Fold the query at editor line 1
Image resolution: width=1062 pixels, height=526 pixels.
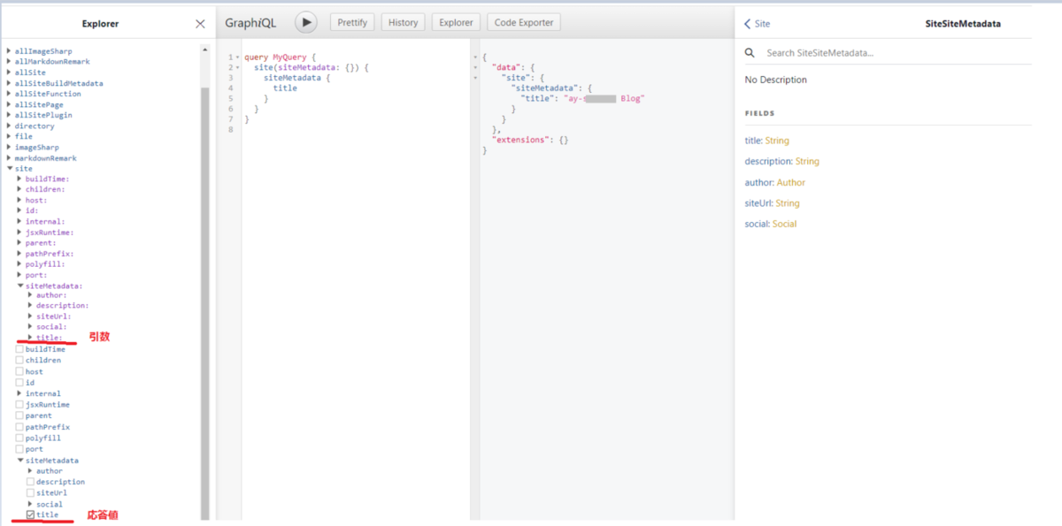237,57
